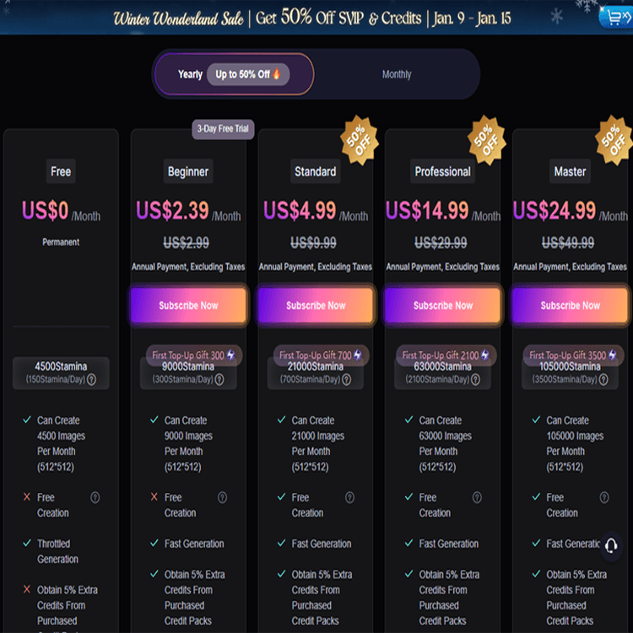This screenshot has width=633, height=633.
Task: Click help icon beside Standard 700Stamina/Day
Action: pyautogui.click(x=347, y=380)
